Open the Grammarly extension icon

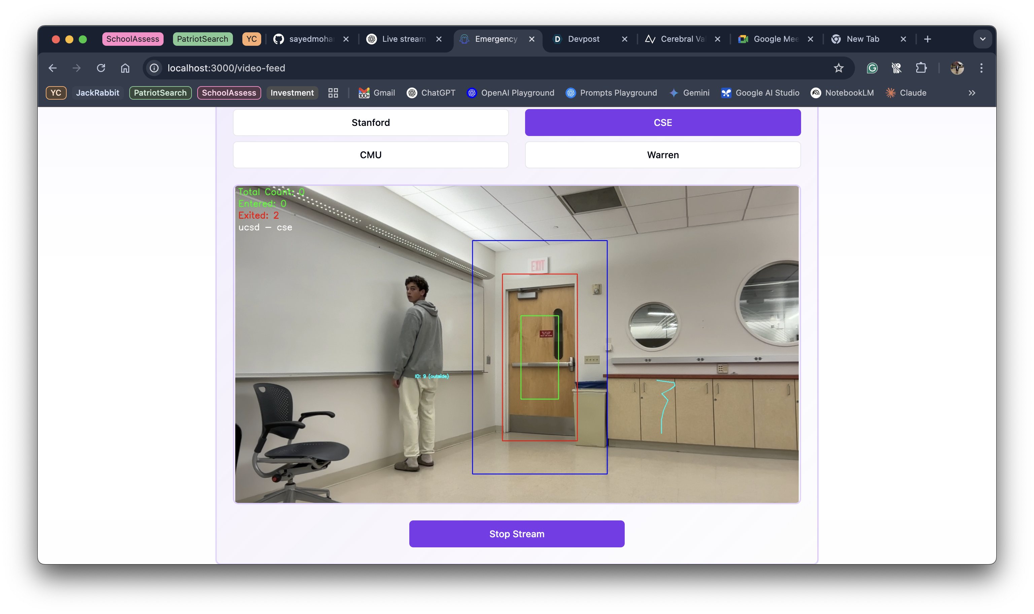872,68
